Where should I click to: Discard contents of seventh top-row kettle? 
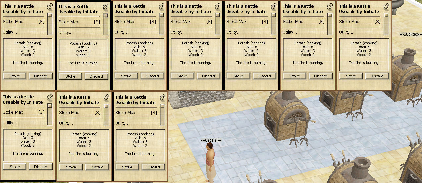[x=377, y=76]
